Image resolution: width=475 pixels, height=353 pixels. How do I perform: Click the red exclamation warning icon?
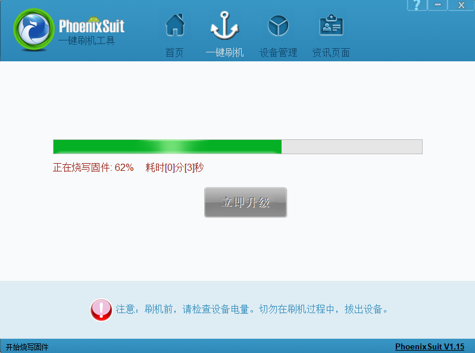click(101, 310)
